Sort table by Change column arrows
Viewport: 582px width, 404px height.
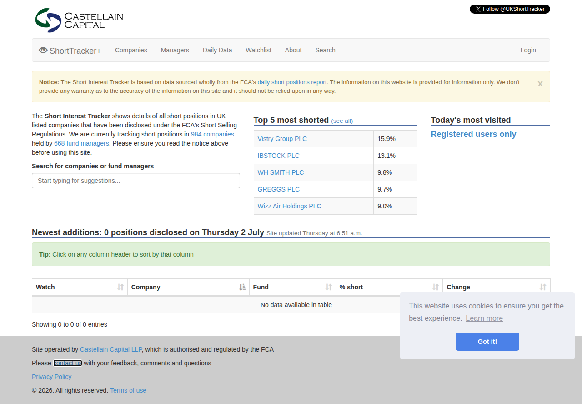point(543,287)
